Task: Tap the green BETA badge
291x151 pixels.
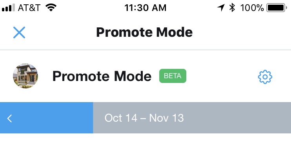Action: [173, 76]
